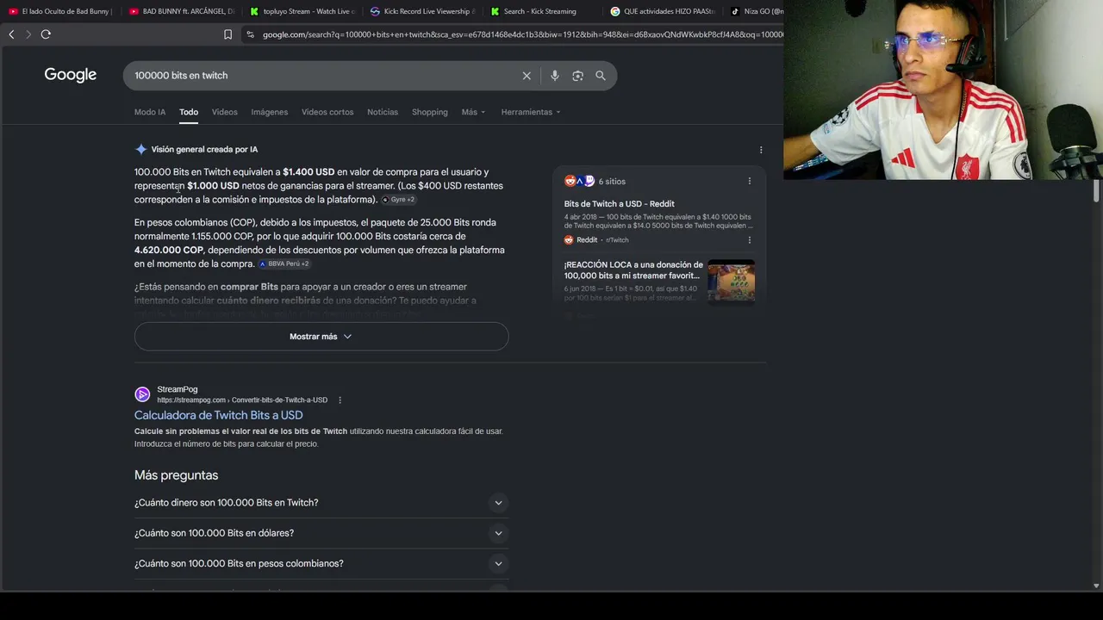Click 'Visión general creada por IA' label

tap(204, 150)
